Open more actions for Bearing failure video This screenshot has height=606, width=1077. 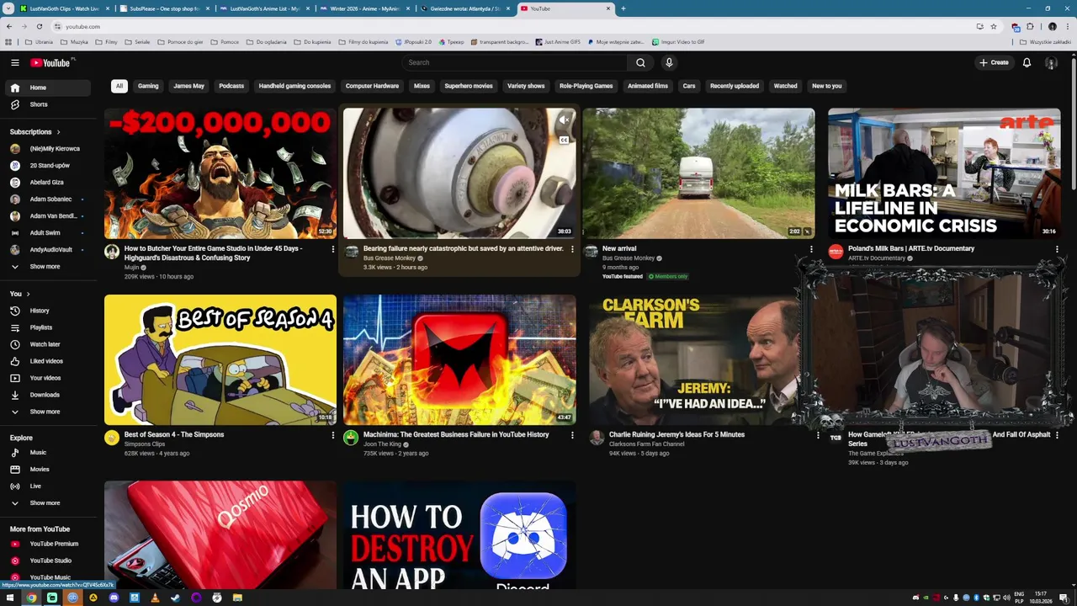click(572, 249)
